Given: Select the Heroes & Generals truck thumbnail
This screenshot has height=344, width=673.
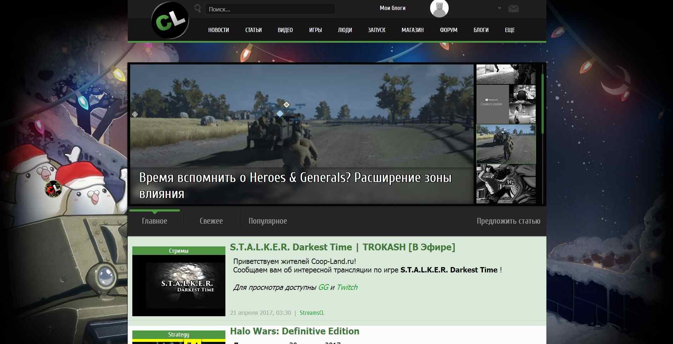Looking at the screenshot, I should coord(506,144).
